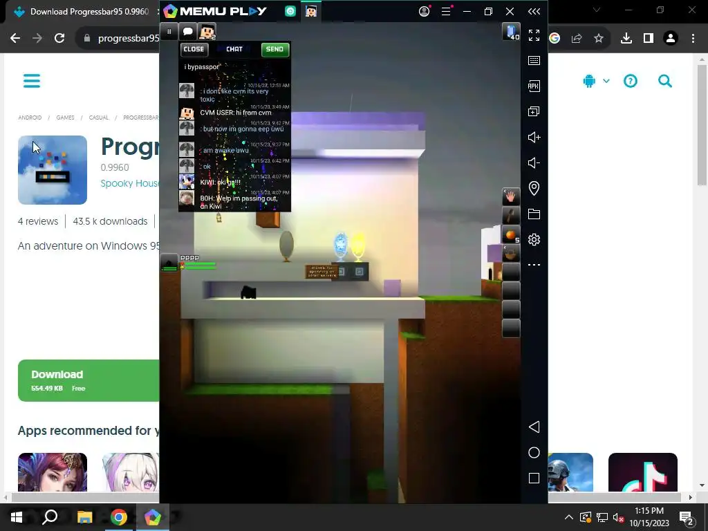Click the PPPP player portrait icon

point(169,263)
